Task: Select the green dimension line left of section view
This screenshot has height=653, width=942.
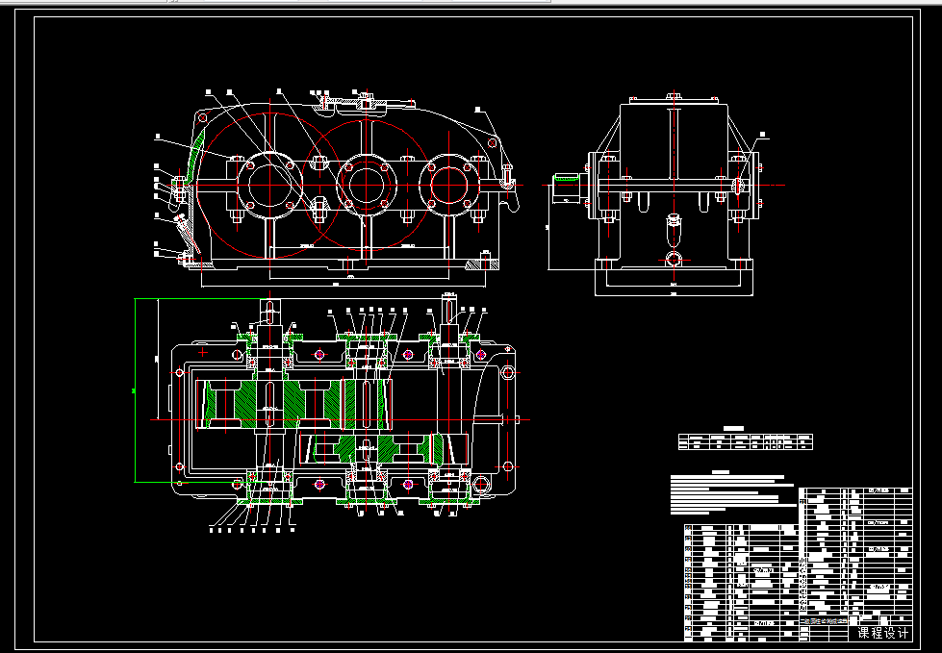Action: coord(135,390)
